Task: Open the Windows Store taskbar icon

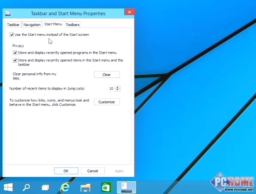Action: 107,188
